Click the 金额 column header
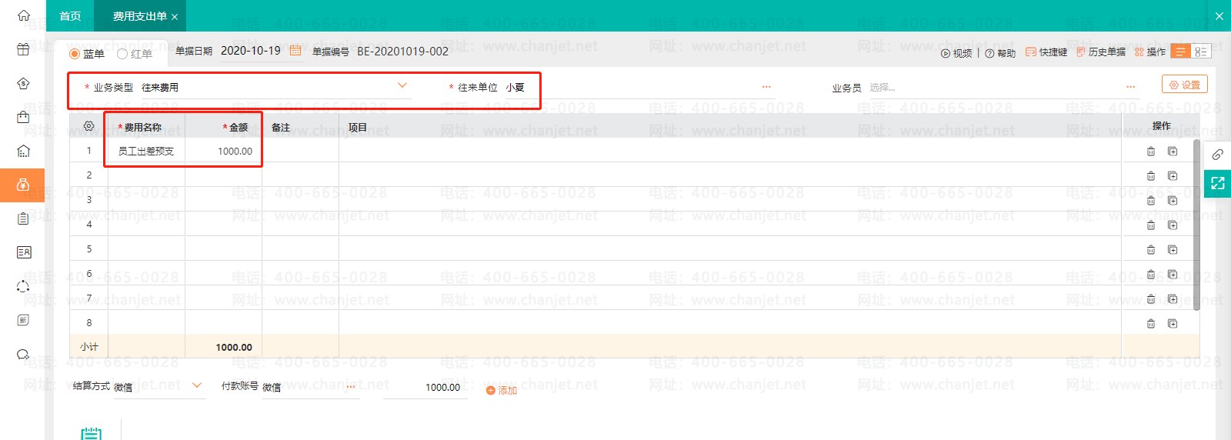The height and width of the screenshot is (440, 1231). 223,127
